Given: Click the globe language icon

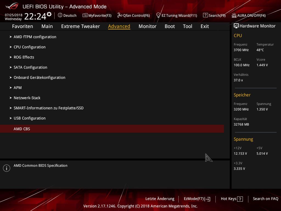Looking at the screenshot, I should point(60,15).
